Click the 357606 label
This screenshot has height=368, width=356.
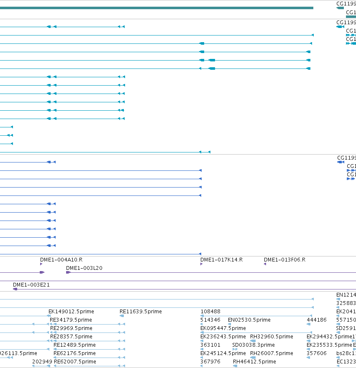pyautogui.click(x=317, y=353)
